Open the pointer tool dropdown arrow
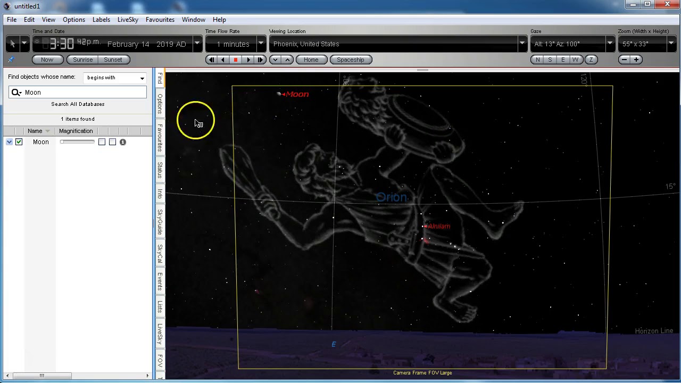The width and height of the screenshot is (681, 383). point(24,44)
